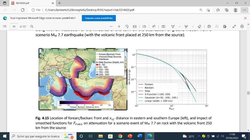Print the PDF document
The width and height of the screenshot is (250, 140).
pos(209,26)
